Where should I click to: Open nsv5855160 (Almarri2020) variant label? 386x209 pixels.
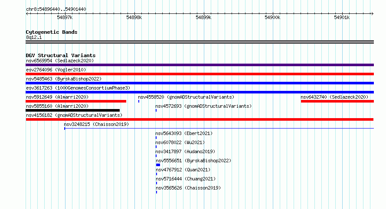[x=57, y=106]
